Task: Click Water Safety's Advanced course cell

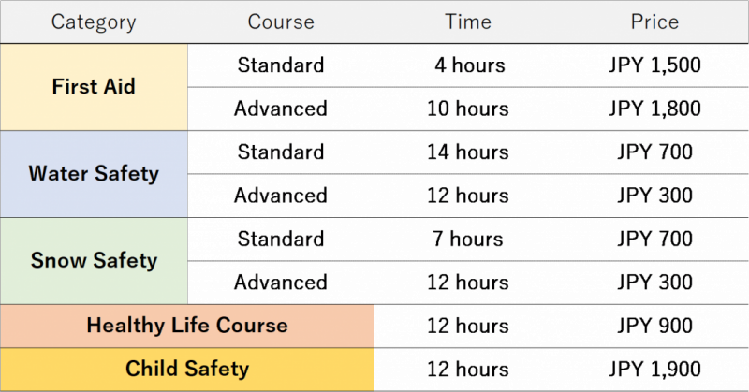Action: point(281,196)
